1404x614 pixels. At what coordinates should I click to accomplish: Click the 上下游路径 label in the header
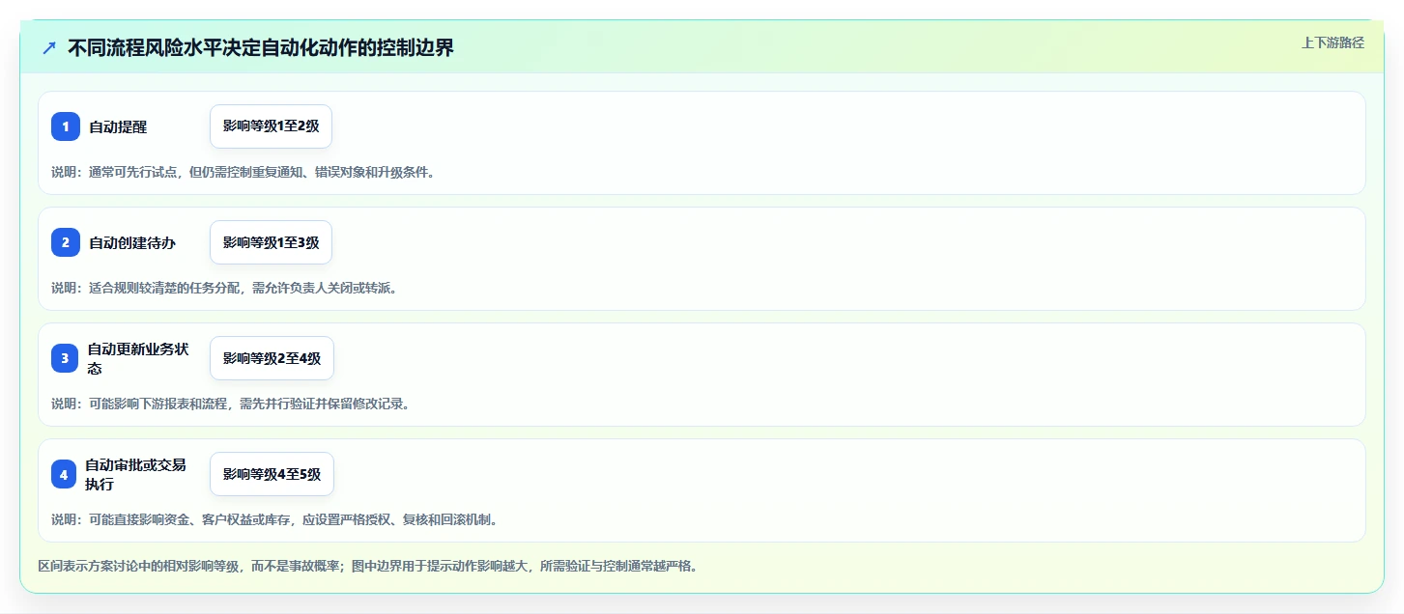pyautogui.click(x=1332, y=42)
